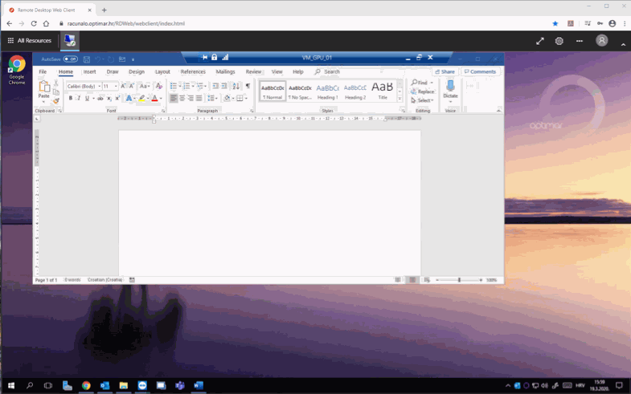Click the Text Effects blue A icon

129,98
